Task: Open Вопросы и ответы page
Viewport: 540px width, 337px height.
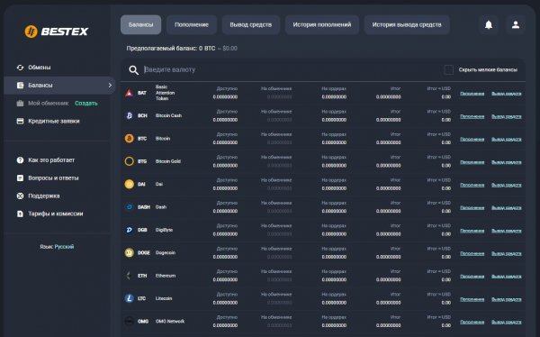Action: click(53, 178)
